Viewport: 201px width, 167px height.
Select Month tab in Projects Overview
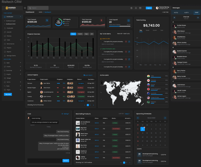[x=80, y=34]
